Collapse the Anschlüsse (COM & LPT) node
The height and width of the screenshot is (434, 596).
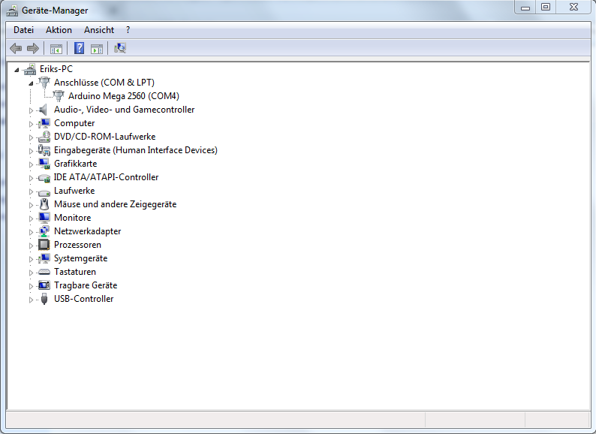[x=31, y=83]
